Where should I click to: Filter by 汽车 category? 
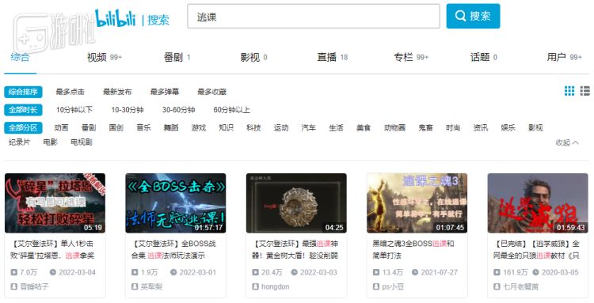click(308, 128)
